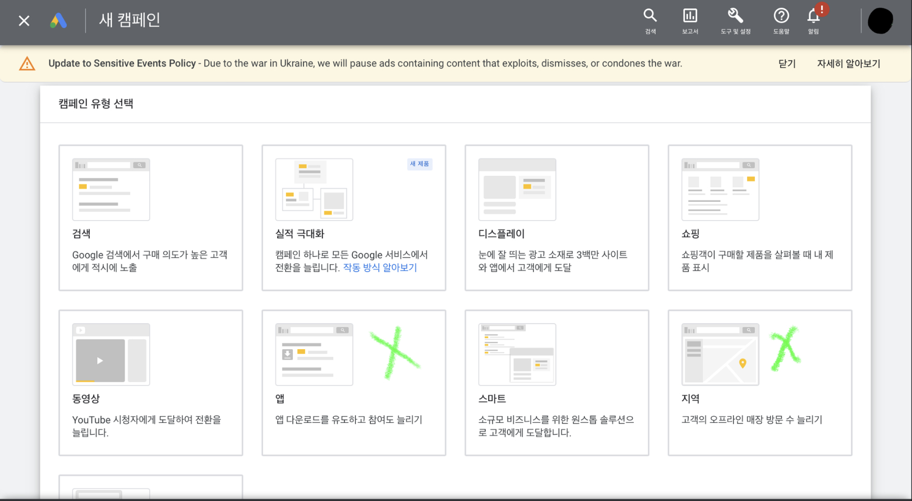Click 자세히 알아보기 in the banner
The image size is (912, 501).
849,63
